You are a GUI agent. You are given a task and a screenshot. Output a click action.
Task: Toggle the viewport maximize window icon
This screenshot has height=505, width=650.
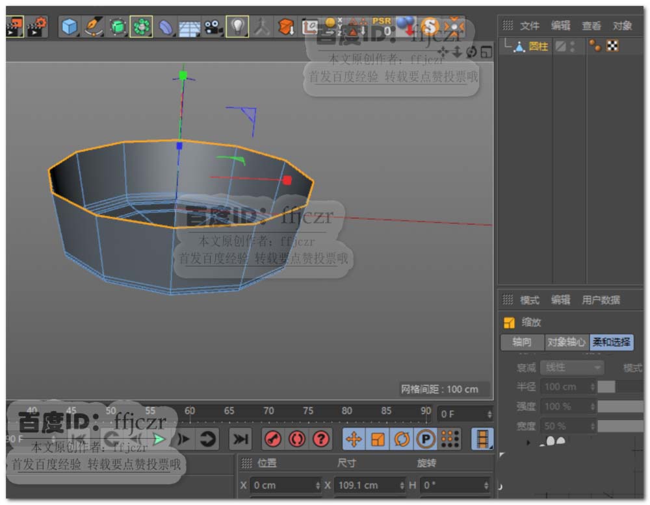click(486, 52)
